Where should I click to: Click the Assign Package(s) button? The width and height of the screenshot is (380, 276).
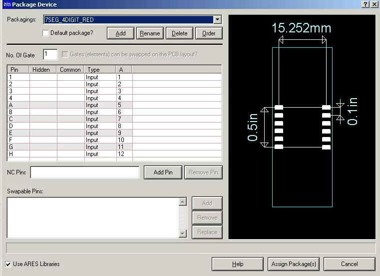(293, 264)
